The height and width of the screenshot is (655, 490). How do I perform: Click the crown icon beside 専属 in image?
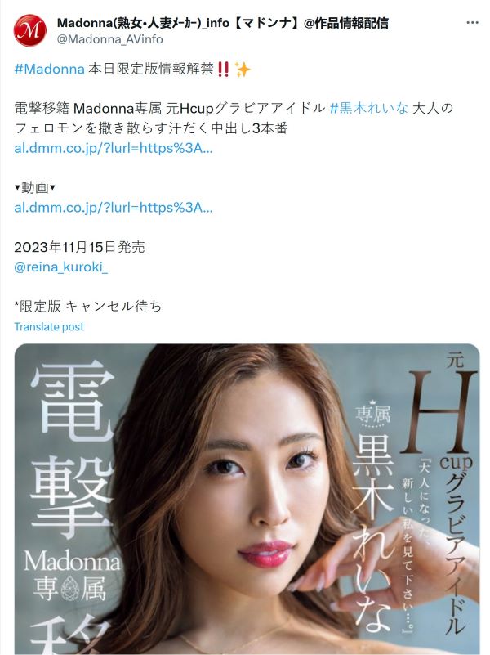pos(372,425)
